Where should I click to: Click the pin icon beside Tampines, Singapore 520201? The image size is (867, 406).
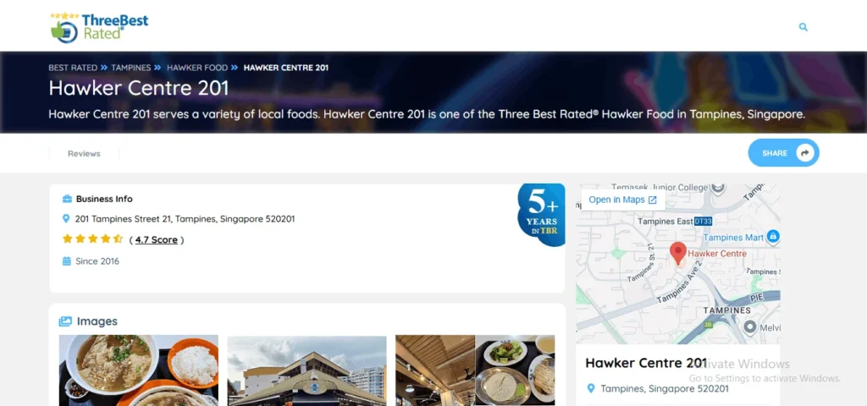click(590, 389)
